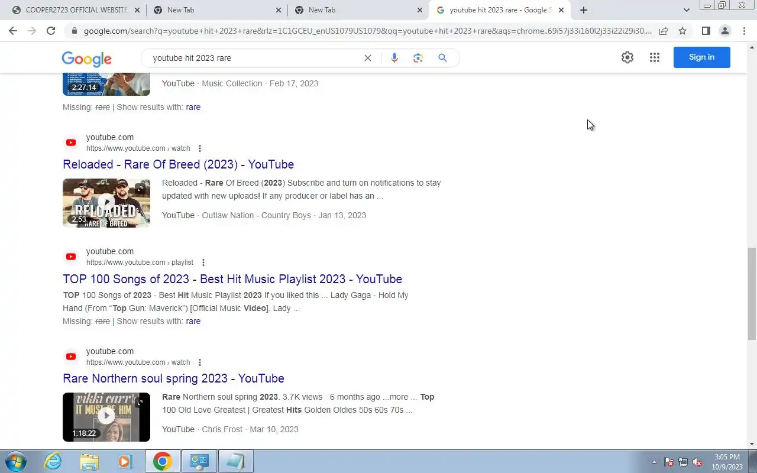This screenshot has width=757, height=473.
Task: Open Google quick settings gear
Action: tap(627, 57)
